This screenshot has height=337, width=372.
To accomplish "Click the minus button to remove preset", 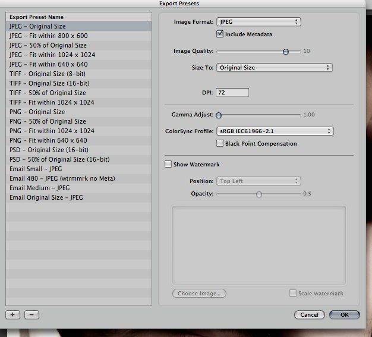I will tap(32, 314).
